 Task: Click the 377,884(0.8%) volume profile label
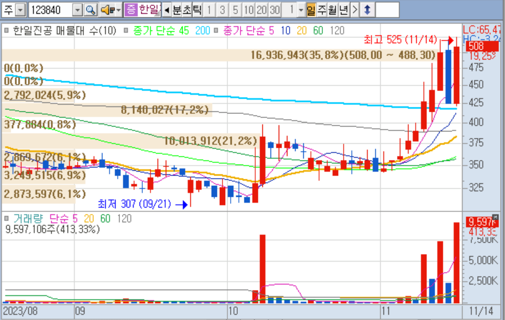pos(40,124)
